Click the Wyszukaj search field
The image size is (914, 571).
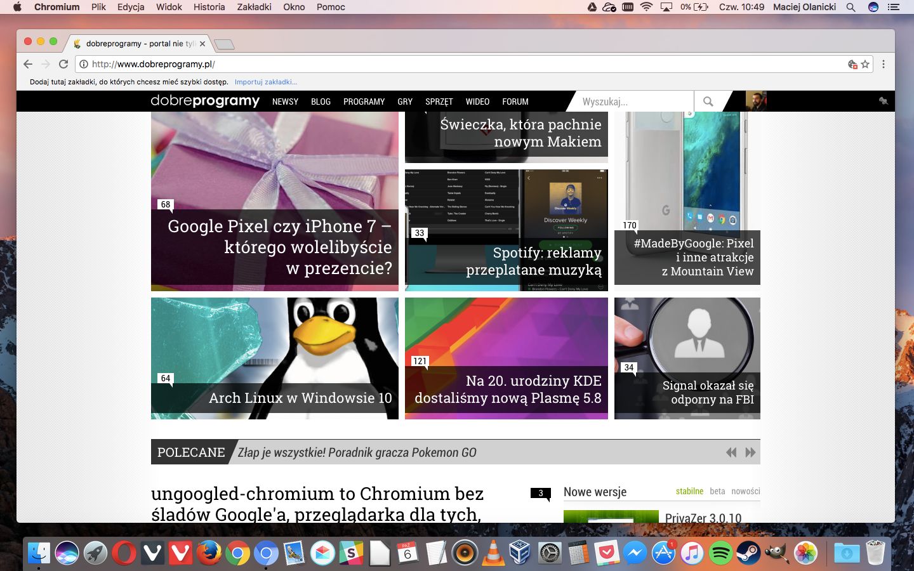coord(633,102)
